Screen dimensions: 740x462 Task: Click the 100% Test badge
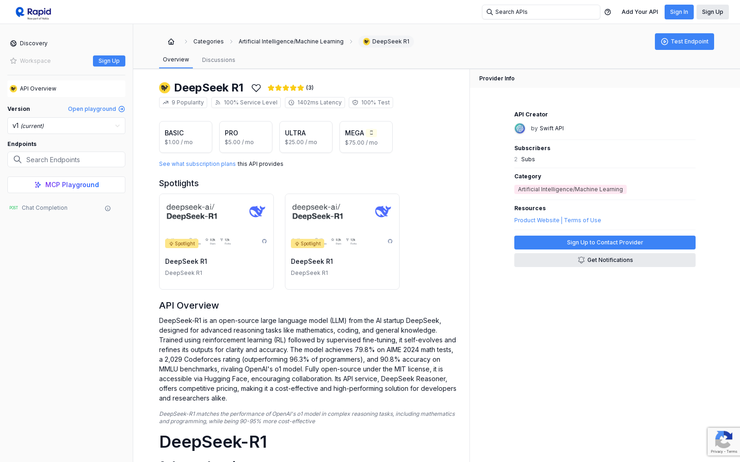point(371,103)
